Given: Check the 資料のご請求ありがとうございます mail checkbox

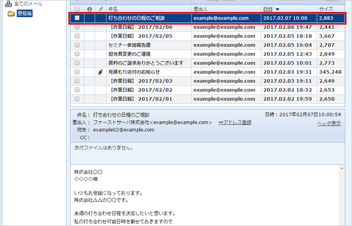Looking at the screenshot, I should (x=77, y=63).
